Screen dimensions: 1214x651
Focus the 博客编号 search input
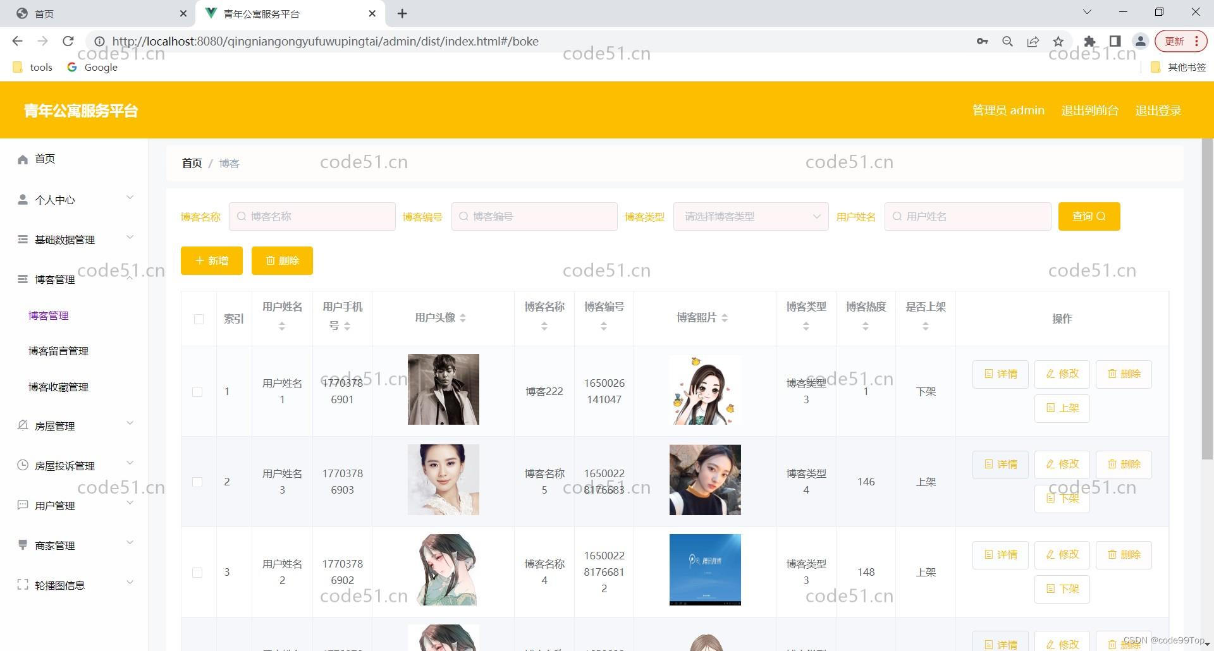point(534,216)
